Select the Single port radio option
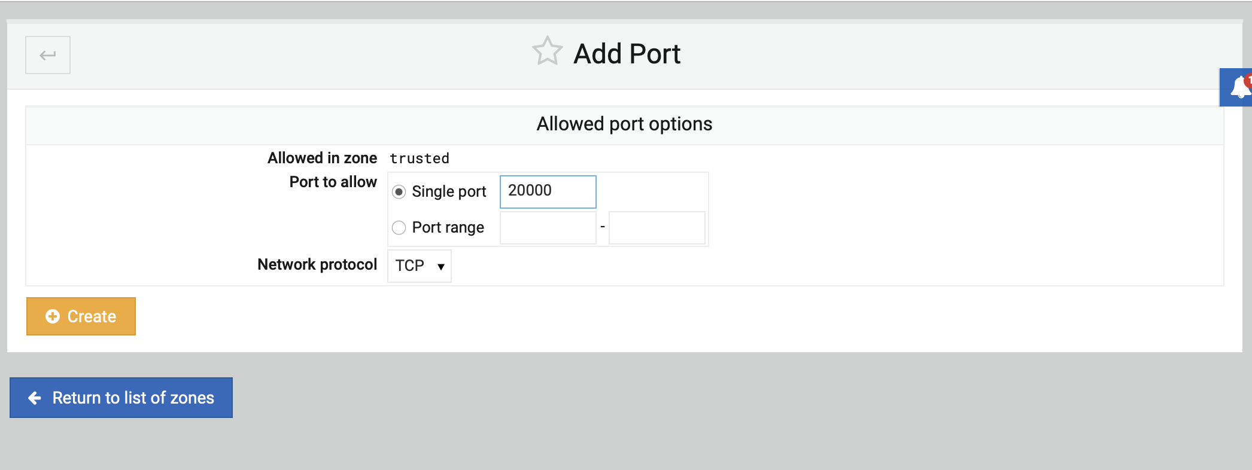This screenshot has height=470, width=1252. 399,192
